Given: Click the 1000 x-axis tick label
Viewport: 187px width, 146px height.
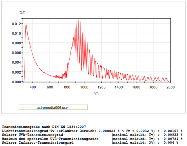Looking at the screenshot, I should [84, 87].
